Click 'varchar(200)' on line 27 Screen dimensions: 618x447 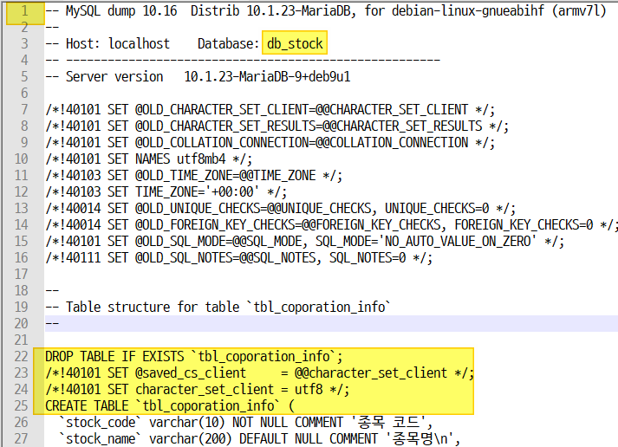tap(191, 438)
